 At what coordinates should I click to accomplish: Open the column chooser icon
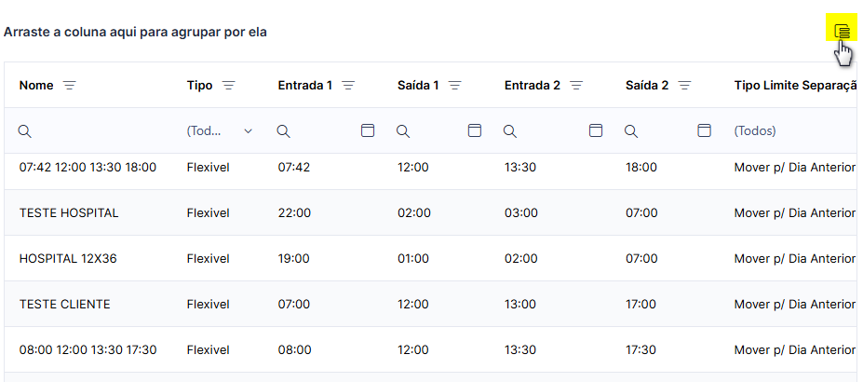(x=843, y=32)
